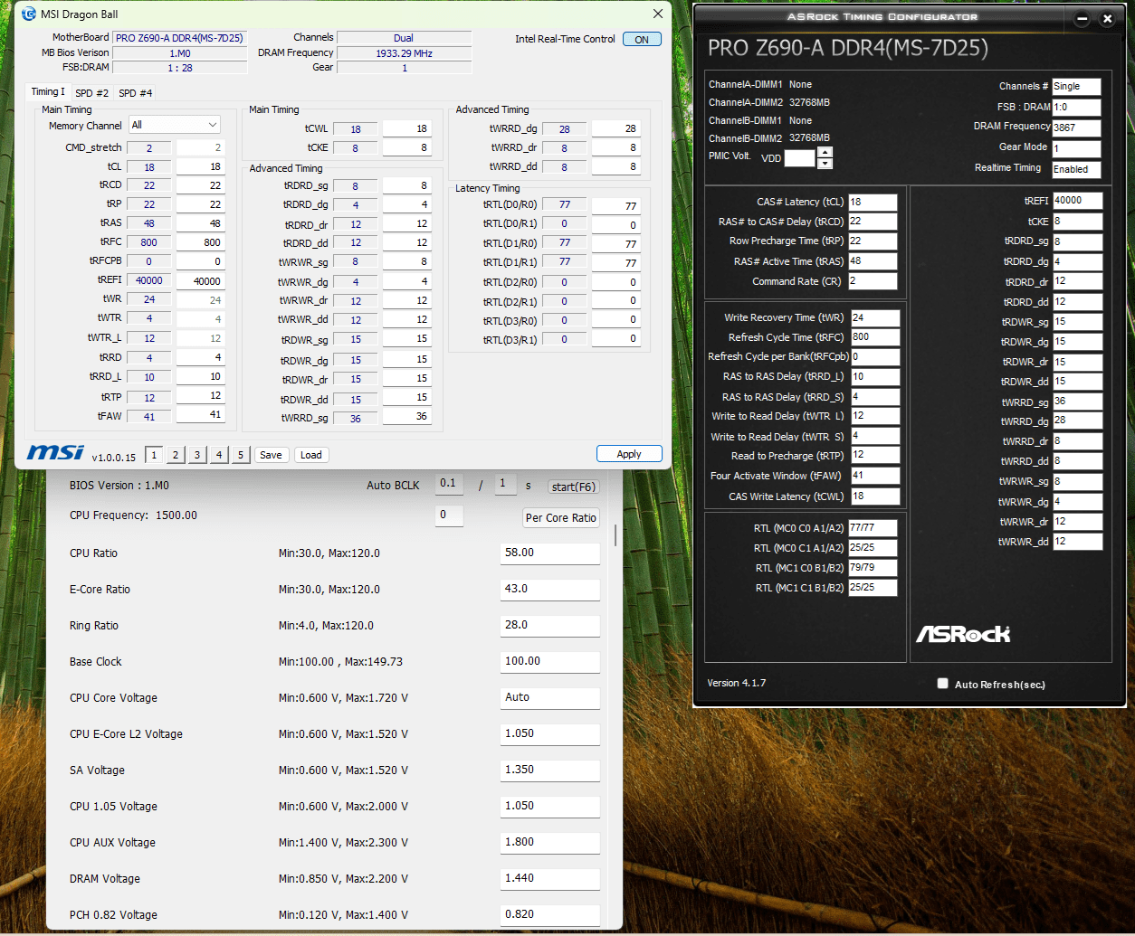Open the Per Core Ratio settings
The height and width of the screenshot is (936, 1135).
(x=561, y=517)
